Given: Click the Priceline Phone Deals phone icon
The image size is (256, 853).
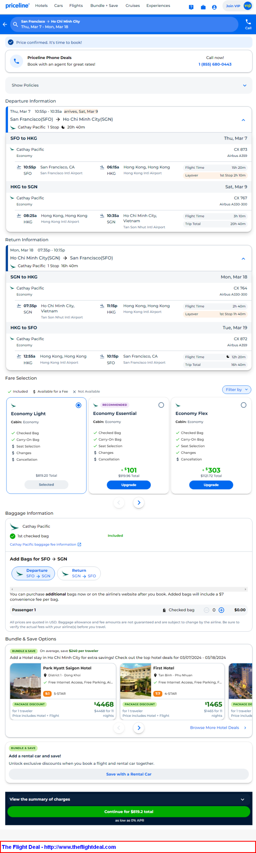Looking at the screenshot, I should pos(16,61).
